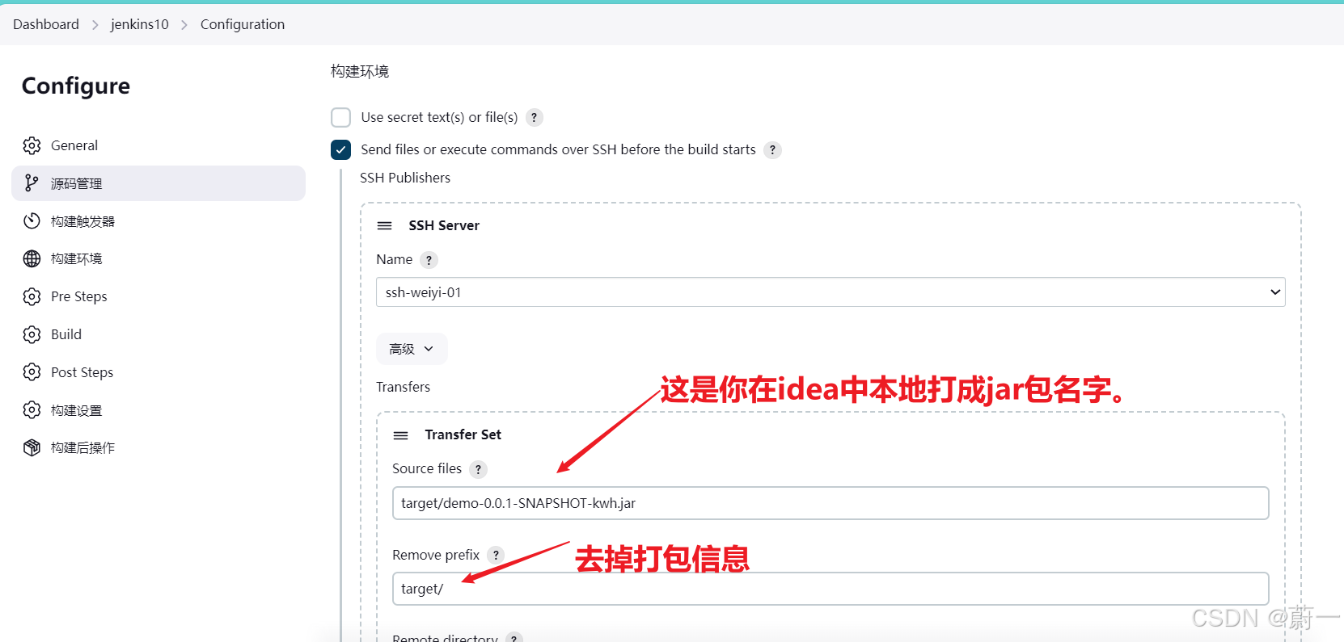Click the 构建环境 globe icon

pyautogui.click(x=32, y=258)
